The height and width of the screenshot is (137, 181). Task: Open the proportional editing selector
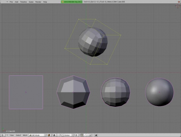77,135
